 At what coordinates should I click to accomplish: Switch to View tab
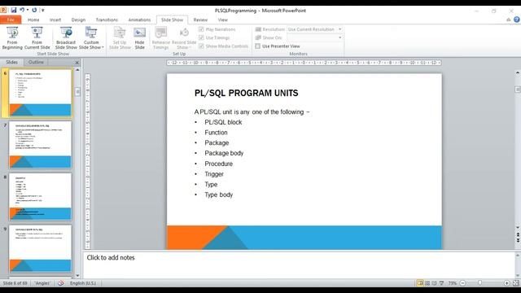[x=222, y=20]
